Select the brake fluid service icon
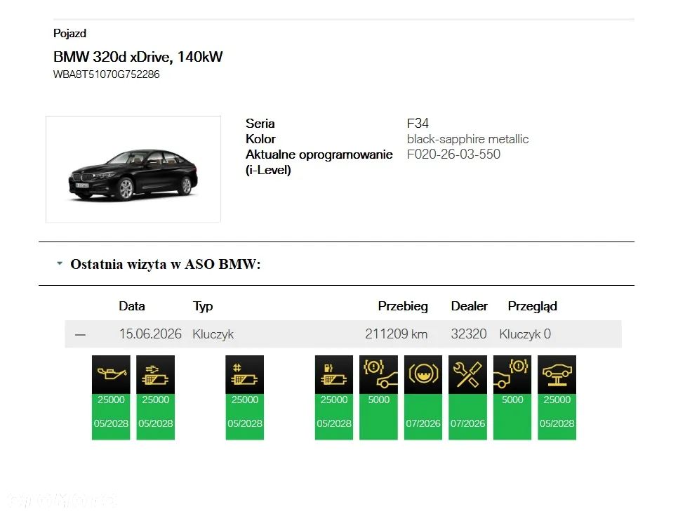The image size is (685, 514). (x=423, y=374)
